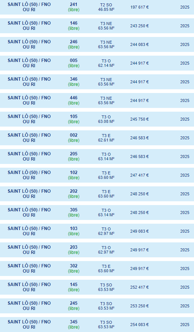194x332 pixels.
Task: Select lot 202 row
Action: tap(97, 194)
